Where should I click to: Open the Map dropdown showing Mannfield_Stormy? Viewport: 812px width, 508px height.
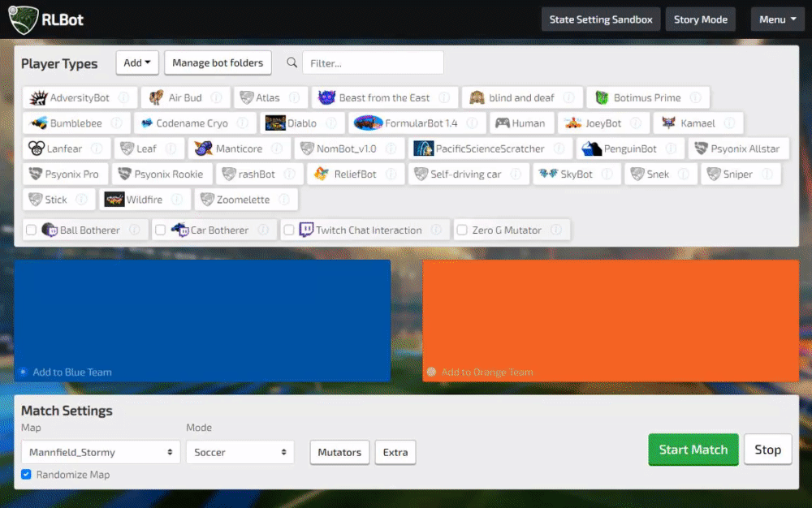[x=99, y=452]
